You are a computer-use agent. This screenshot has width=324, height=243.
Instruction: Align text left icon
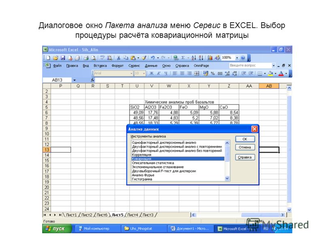pos(175,73)
